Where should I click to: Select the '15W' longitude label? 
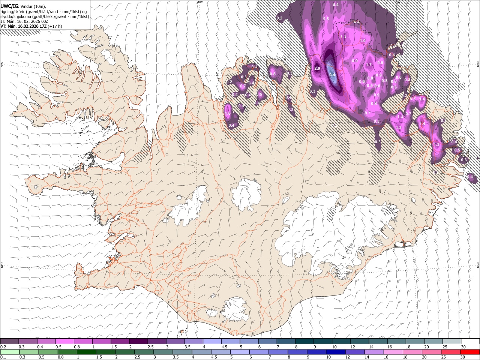397,2
